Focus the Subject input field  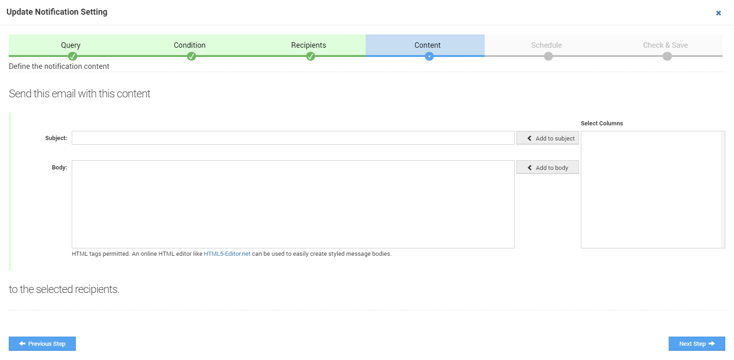[x=293, y=138]
